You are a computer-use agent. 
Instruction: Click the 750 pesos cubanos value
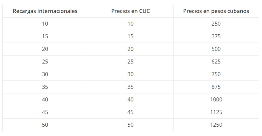coord(216,74)
